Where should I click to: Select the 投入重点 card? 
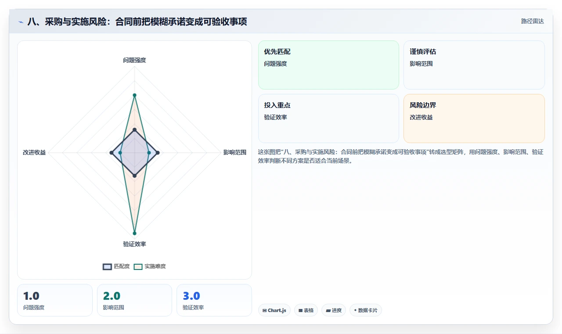click(x=328, y=119)
